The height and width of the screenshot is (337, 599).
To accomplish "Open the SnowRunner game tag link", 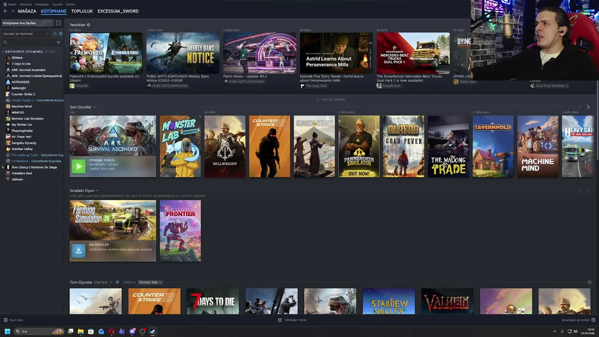I will click(x=388, y=86).
